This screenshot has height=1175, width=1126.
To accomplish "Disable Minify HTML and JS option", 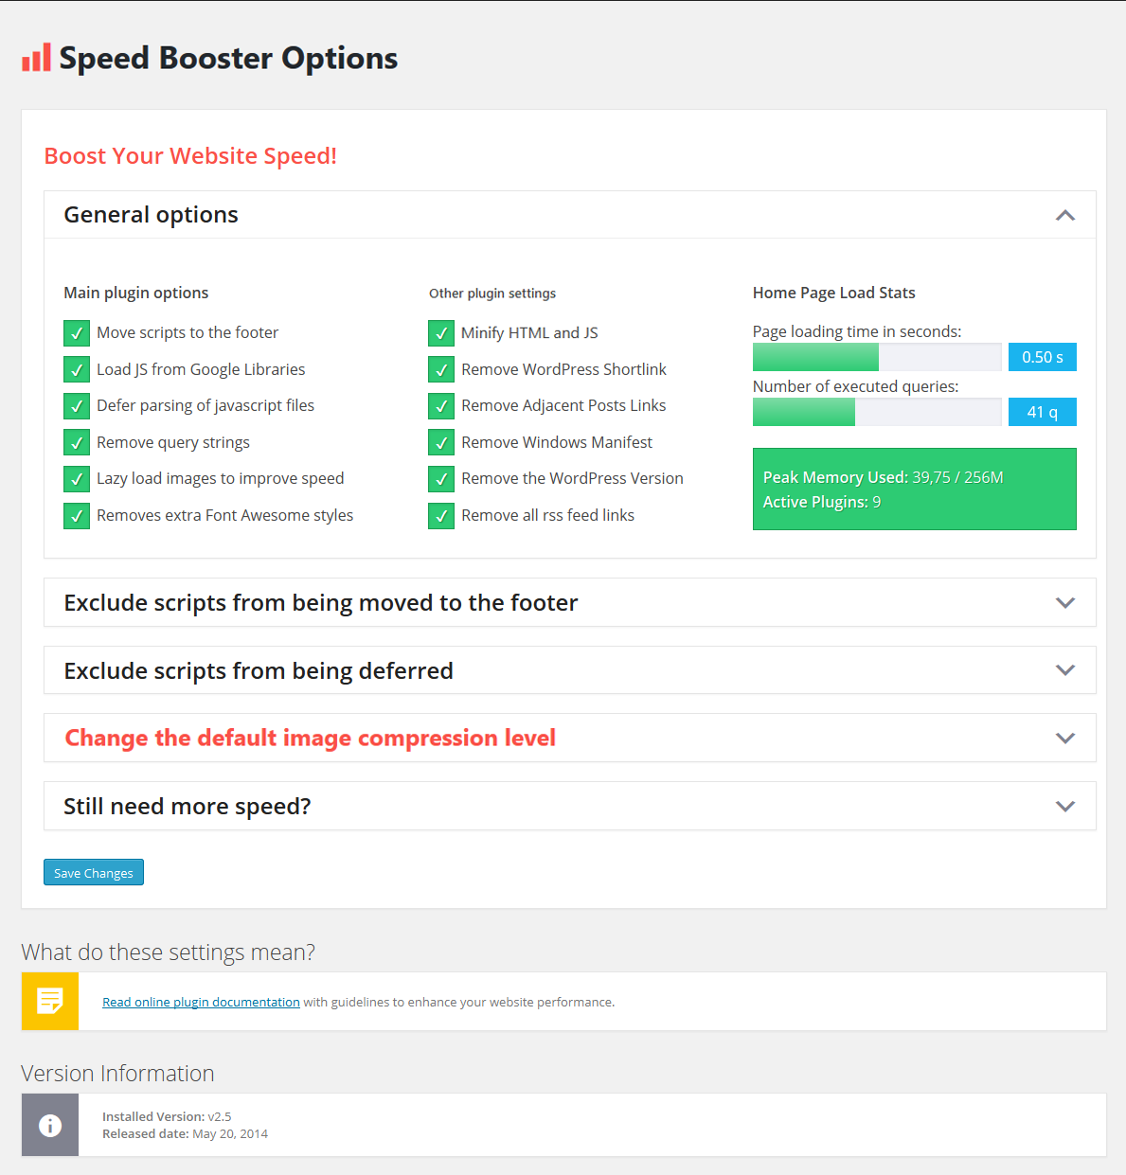I will point(441,333).
